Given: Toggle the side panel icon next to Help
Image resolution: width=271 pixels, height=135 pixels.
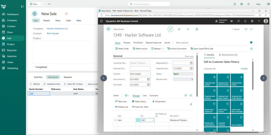Looking at the screenshot, I should tap(268, 4).
